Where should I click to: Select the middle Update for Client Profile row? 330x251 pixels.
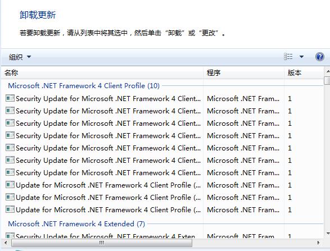coord(162,197)
